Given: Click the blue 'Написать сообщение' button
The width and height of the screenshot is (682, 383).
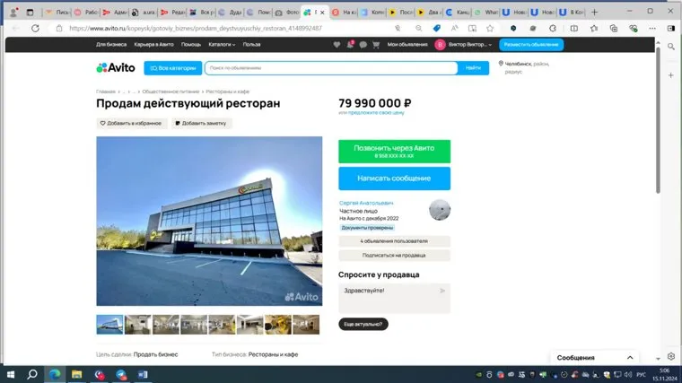Looking at the screenshot, I should point(394,178).
